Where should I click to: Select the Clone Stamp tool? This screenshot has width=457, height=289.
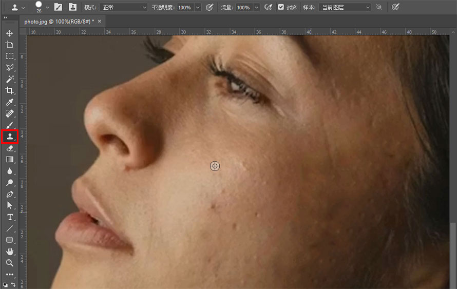[10, 137]
